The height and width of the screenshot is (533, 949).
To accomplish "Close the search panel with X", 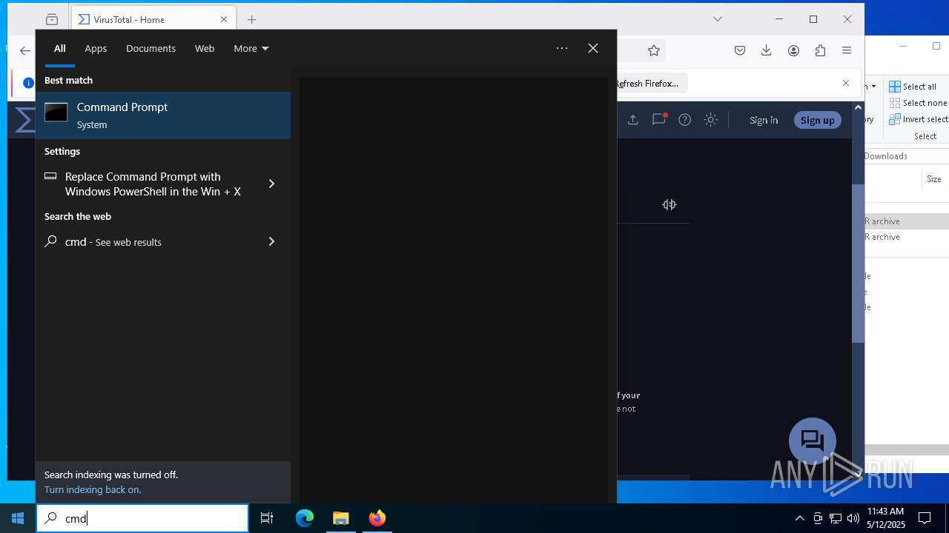I will click(593, 48).
